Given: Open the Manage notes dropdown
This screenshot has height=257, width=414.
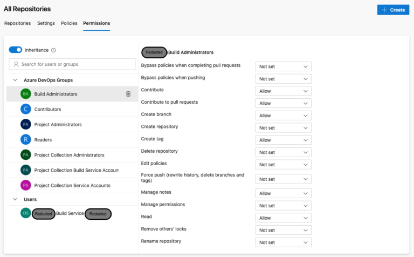Looking at the screenshot, I should coord(284,193).
